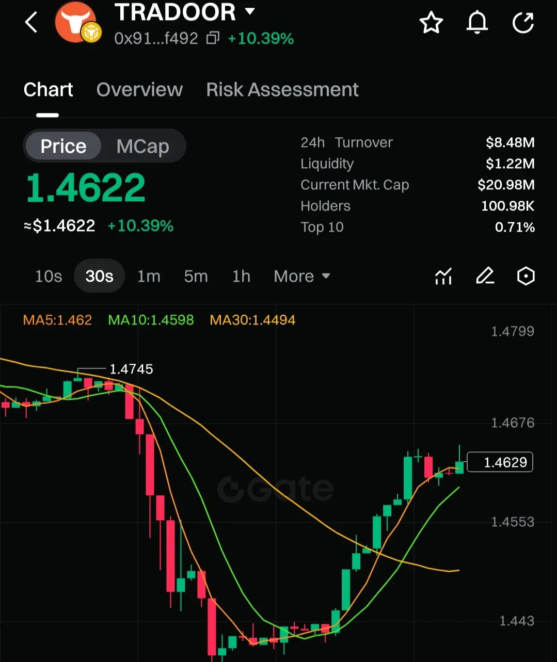
Task: Open the chart indicators icon
Action: point(443,277)
